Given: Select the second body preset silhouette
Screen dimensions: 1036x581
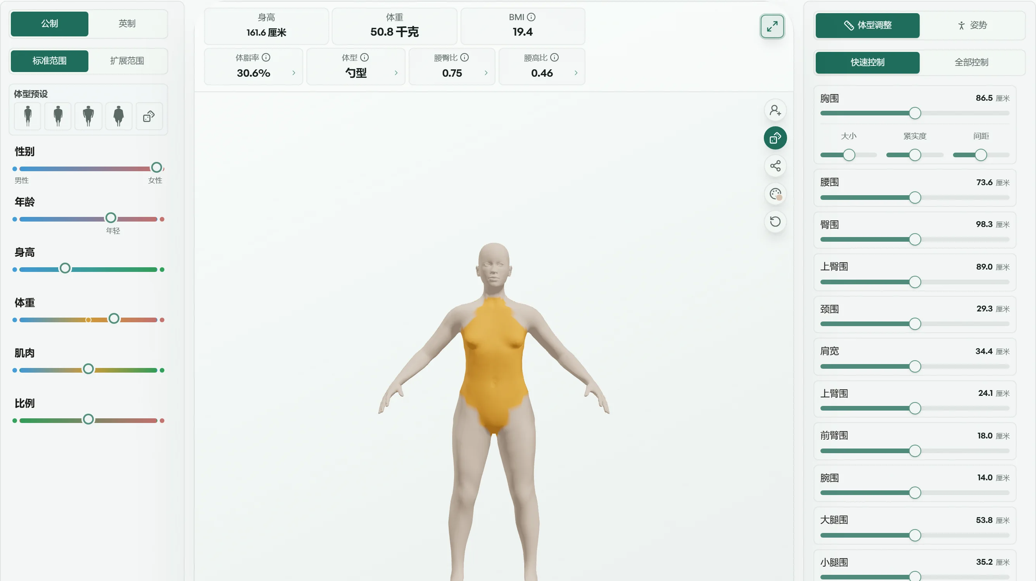Looking at the screenshot, I should coord(58,116).
